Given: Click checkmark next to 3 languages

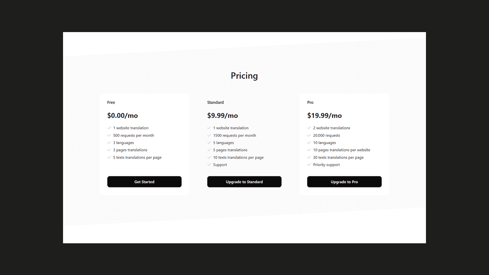Looking at the screenshot, I should [109, 142].
